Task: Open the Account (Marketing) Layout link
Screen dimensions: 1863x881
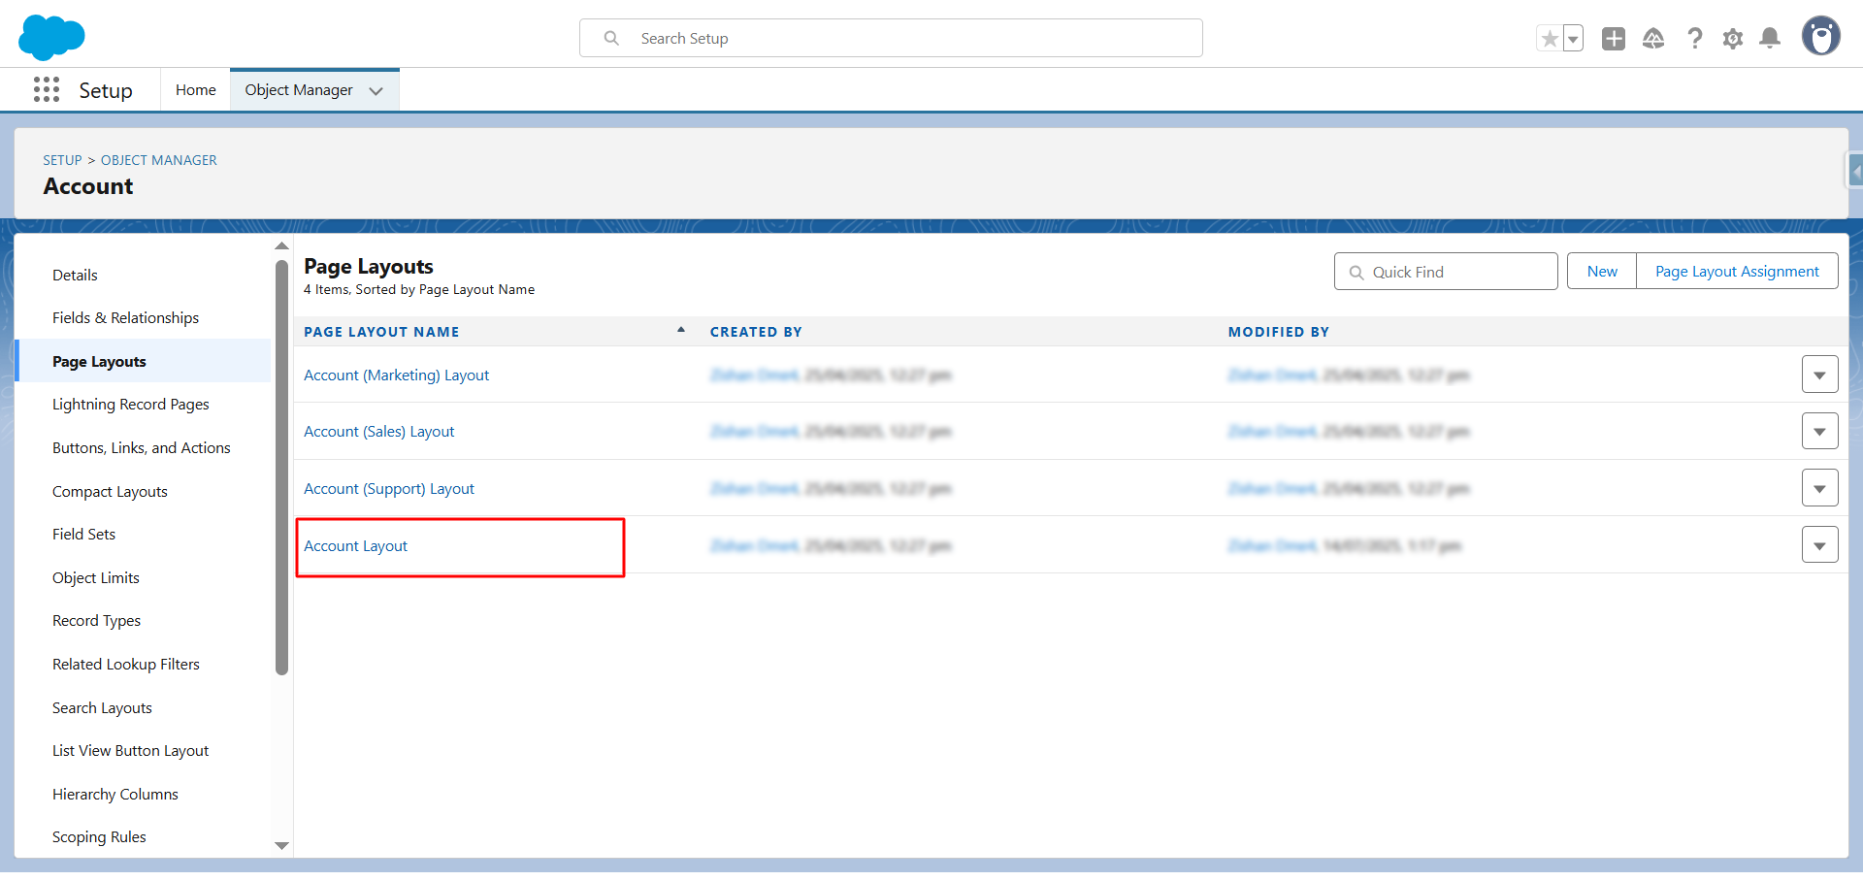Action: click(x=396, y=375)
